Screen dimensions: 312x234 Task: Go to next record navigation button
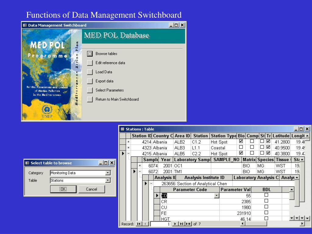pos(175,224)
